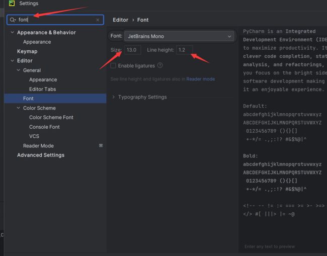
Task: Click the Line height input field
Action: 185,50
